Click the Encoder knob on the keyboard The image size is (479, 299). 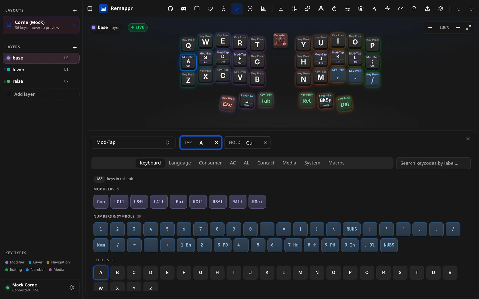click(280, 40)
